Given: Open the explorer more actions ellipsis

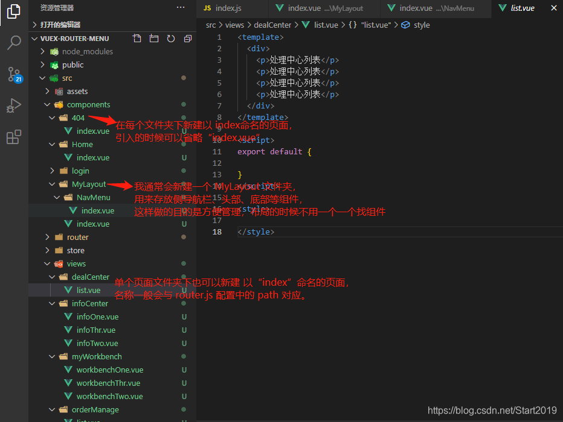Looking at the screenshot, I should coord(181,7).
